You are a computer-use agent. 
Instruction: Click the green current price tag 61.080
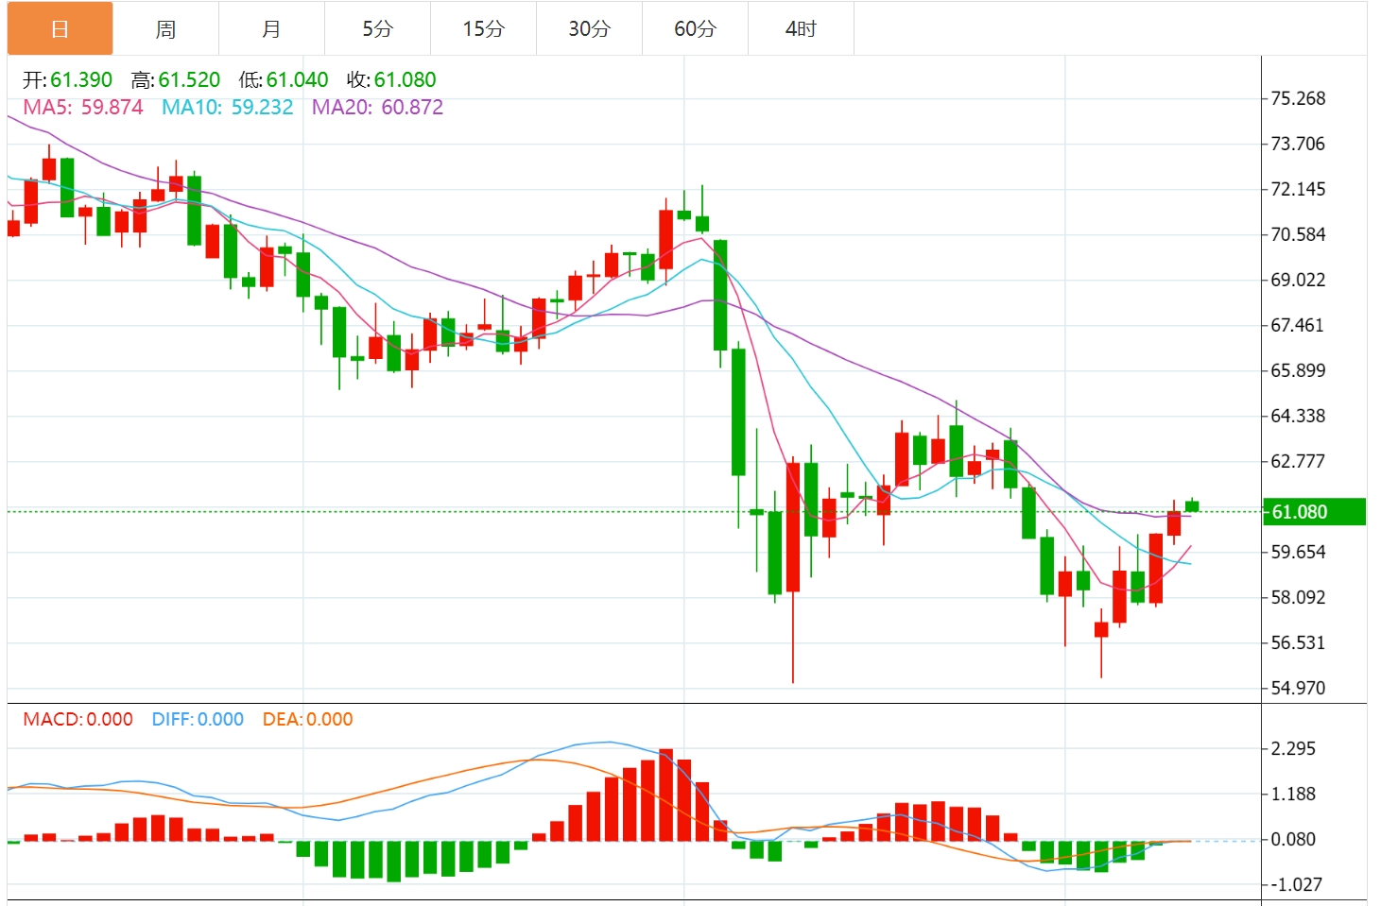[x=1314, y=512]
